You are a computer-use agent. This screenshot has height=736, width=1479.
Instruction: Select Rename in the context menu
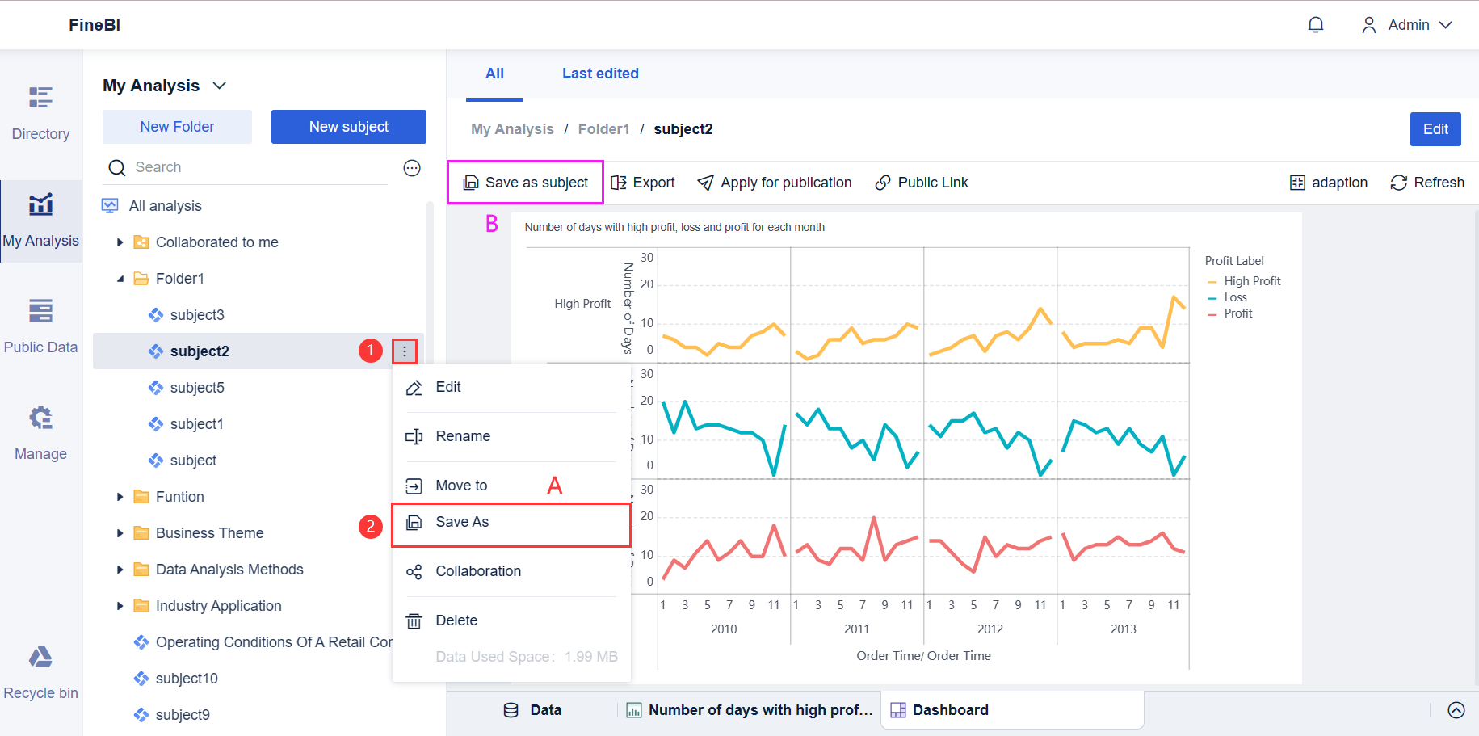pyautogui.click(x=463, y=436)
